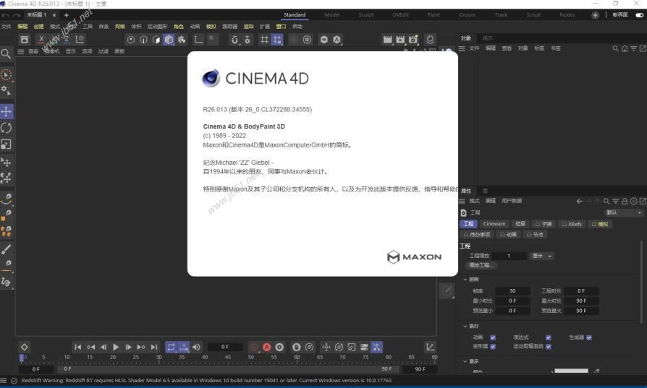647x388 pixels.
Task: Click the back arrow in Attributes panel
Action: 579,201
